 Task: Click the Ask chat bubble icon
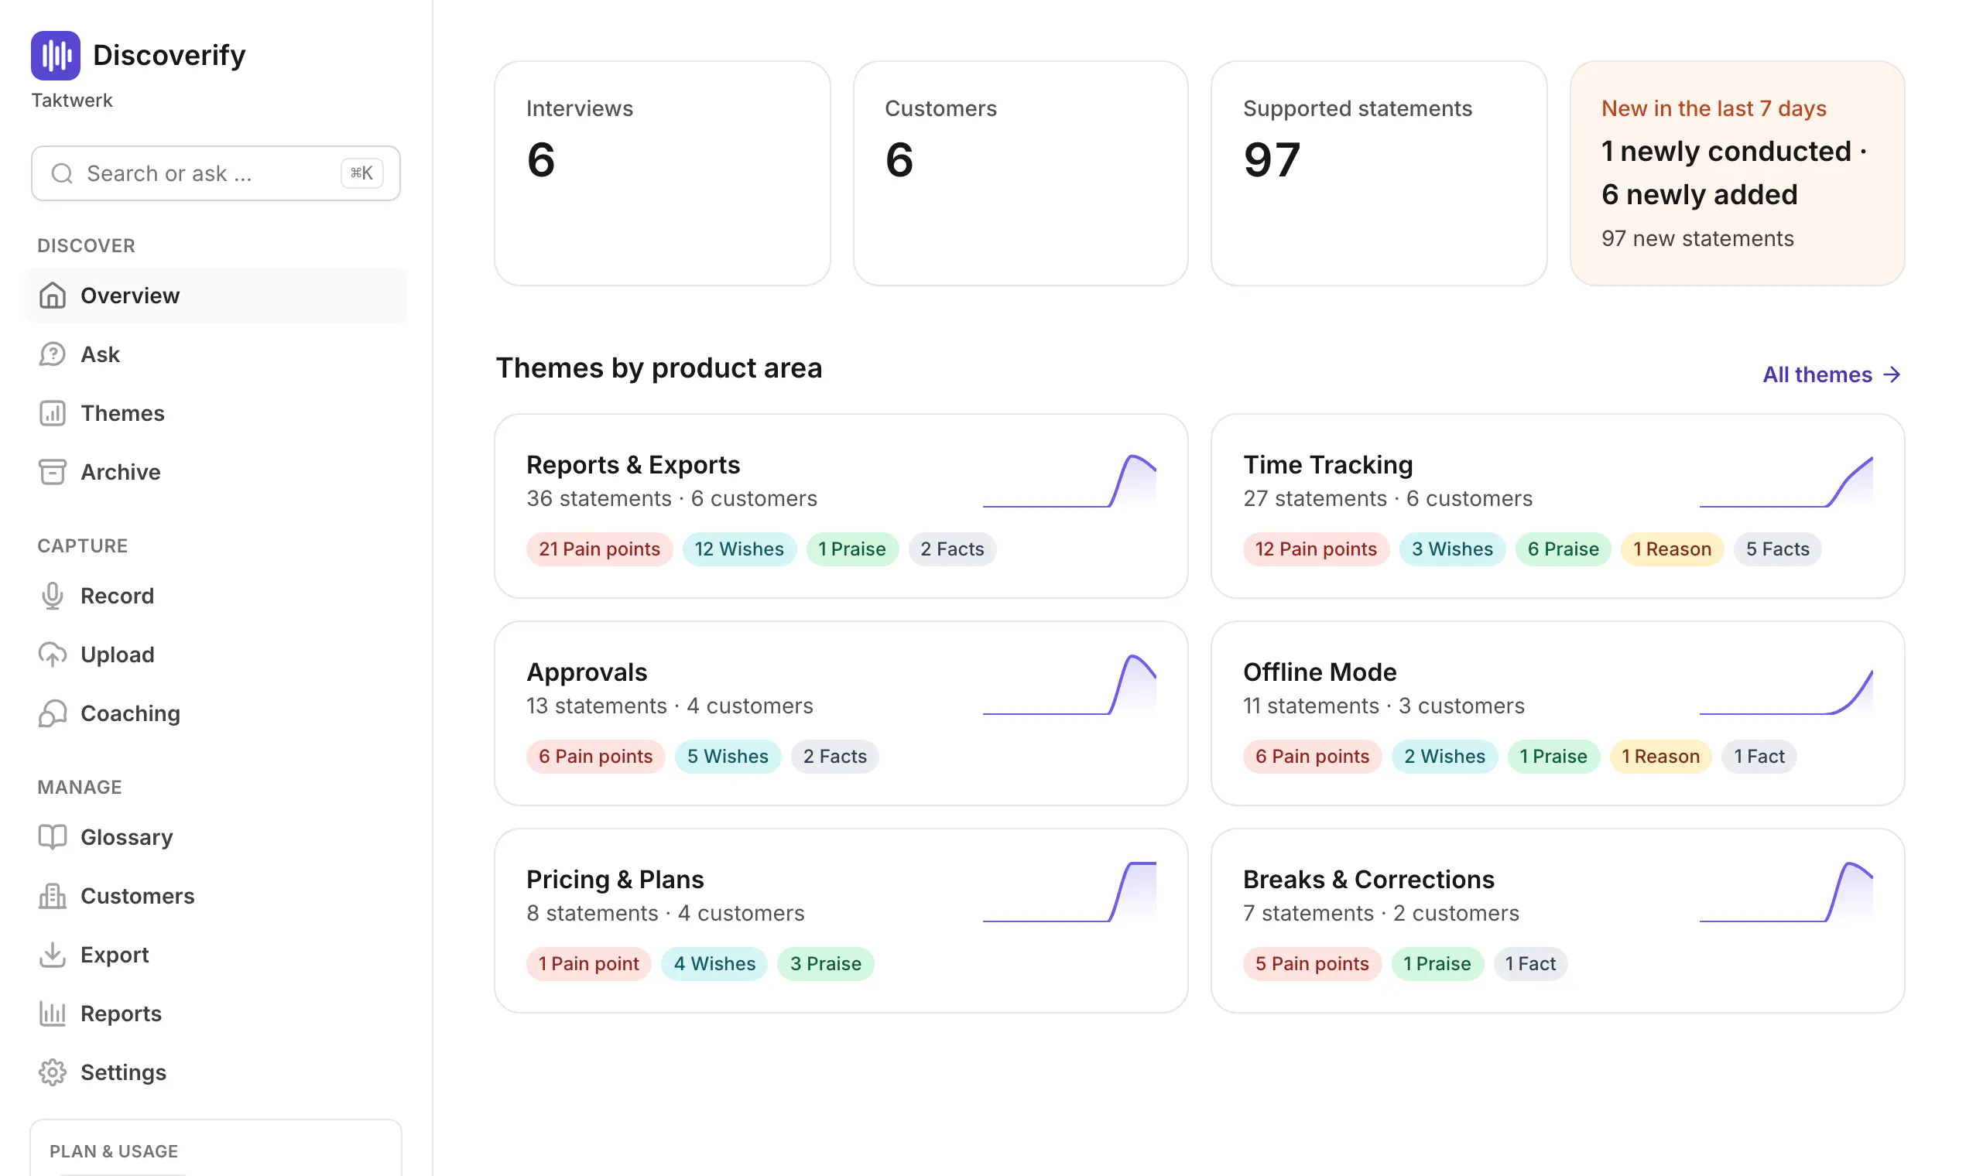(x=53, y=354)
